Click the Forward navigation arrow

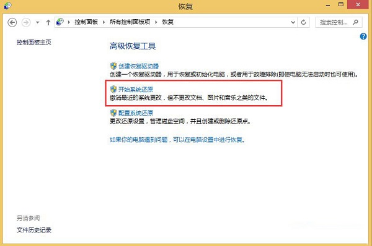(x=26, y=22)
